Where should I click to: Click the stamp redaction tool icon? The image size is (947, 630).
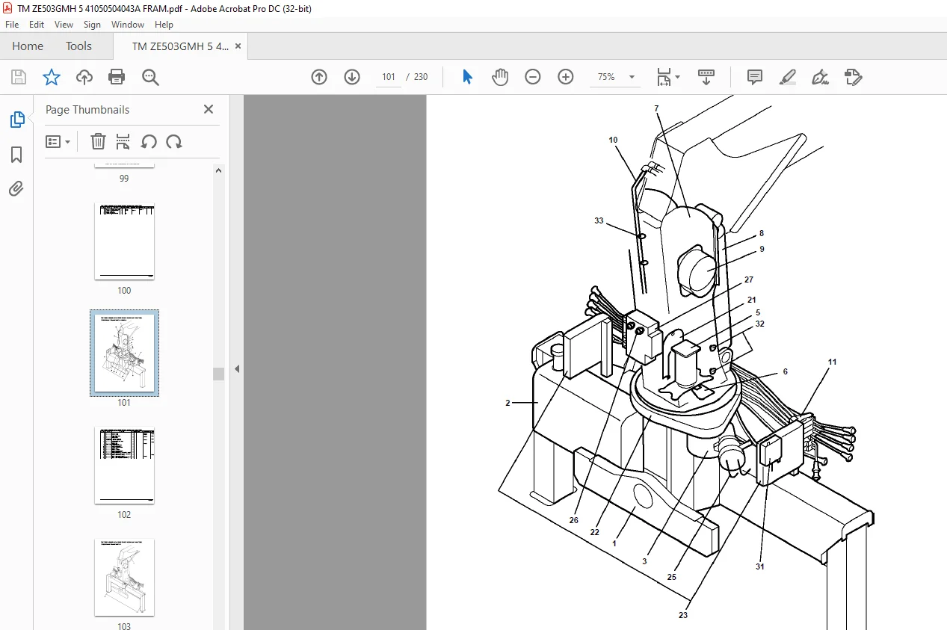(854, 77)
